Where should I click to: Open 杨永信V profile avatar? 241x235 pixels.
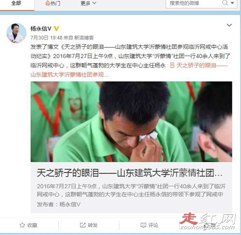tap(16, 33)
